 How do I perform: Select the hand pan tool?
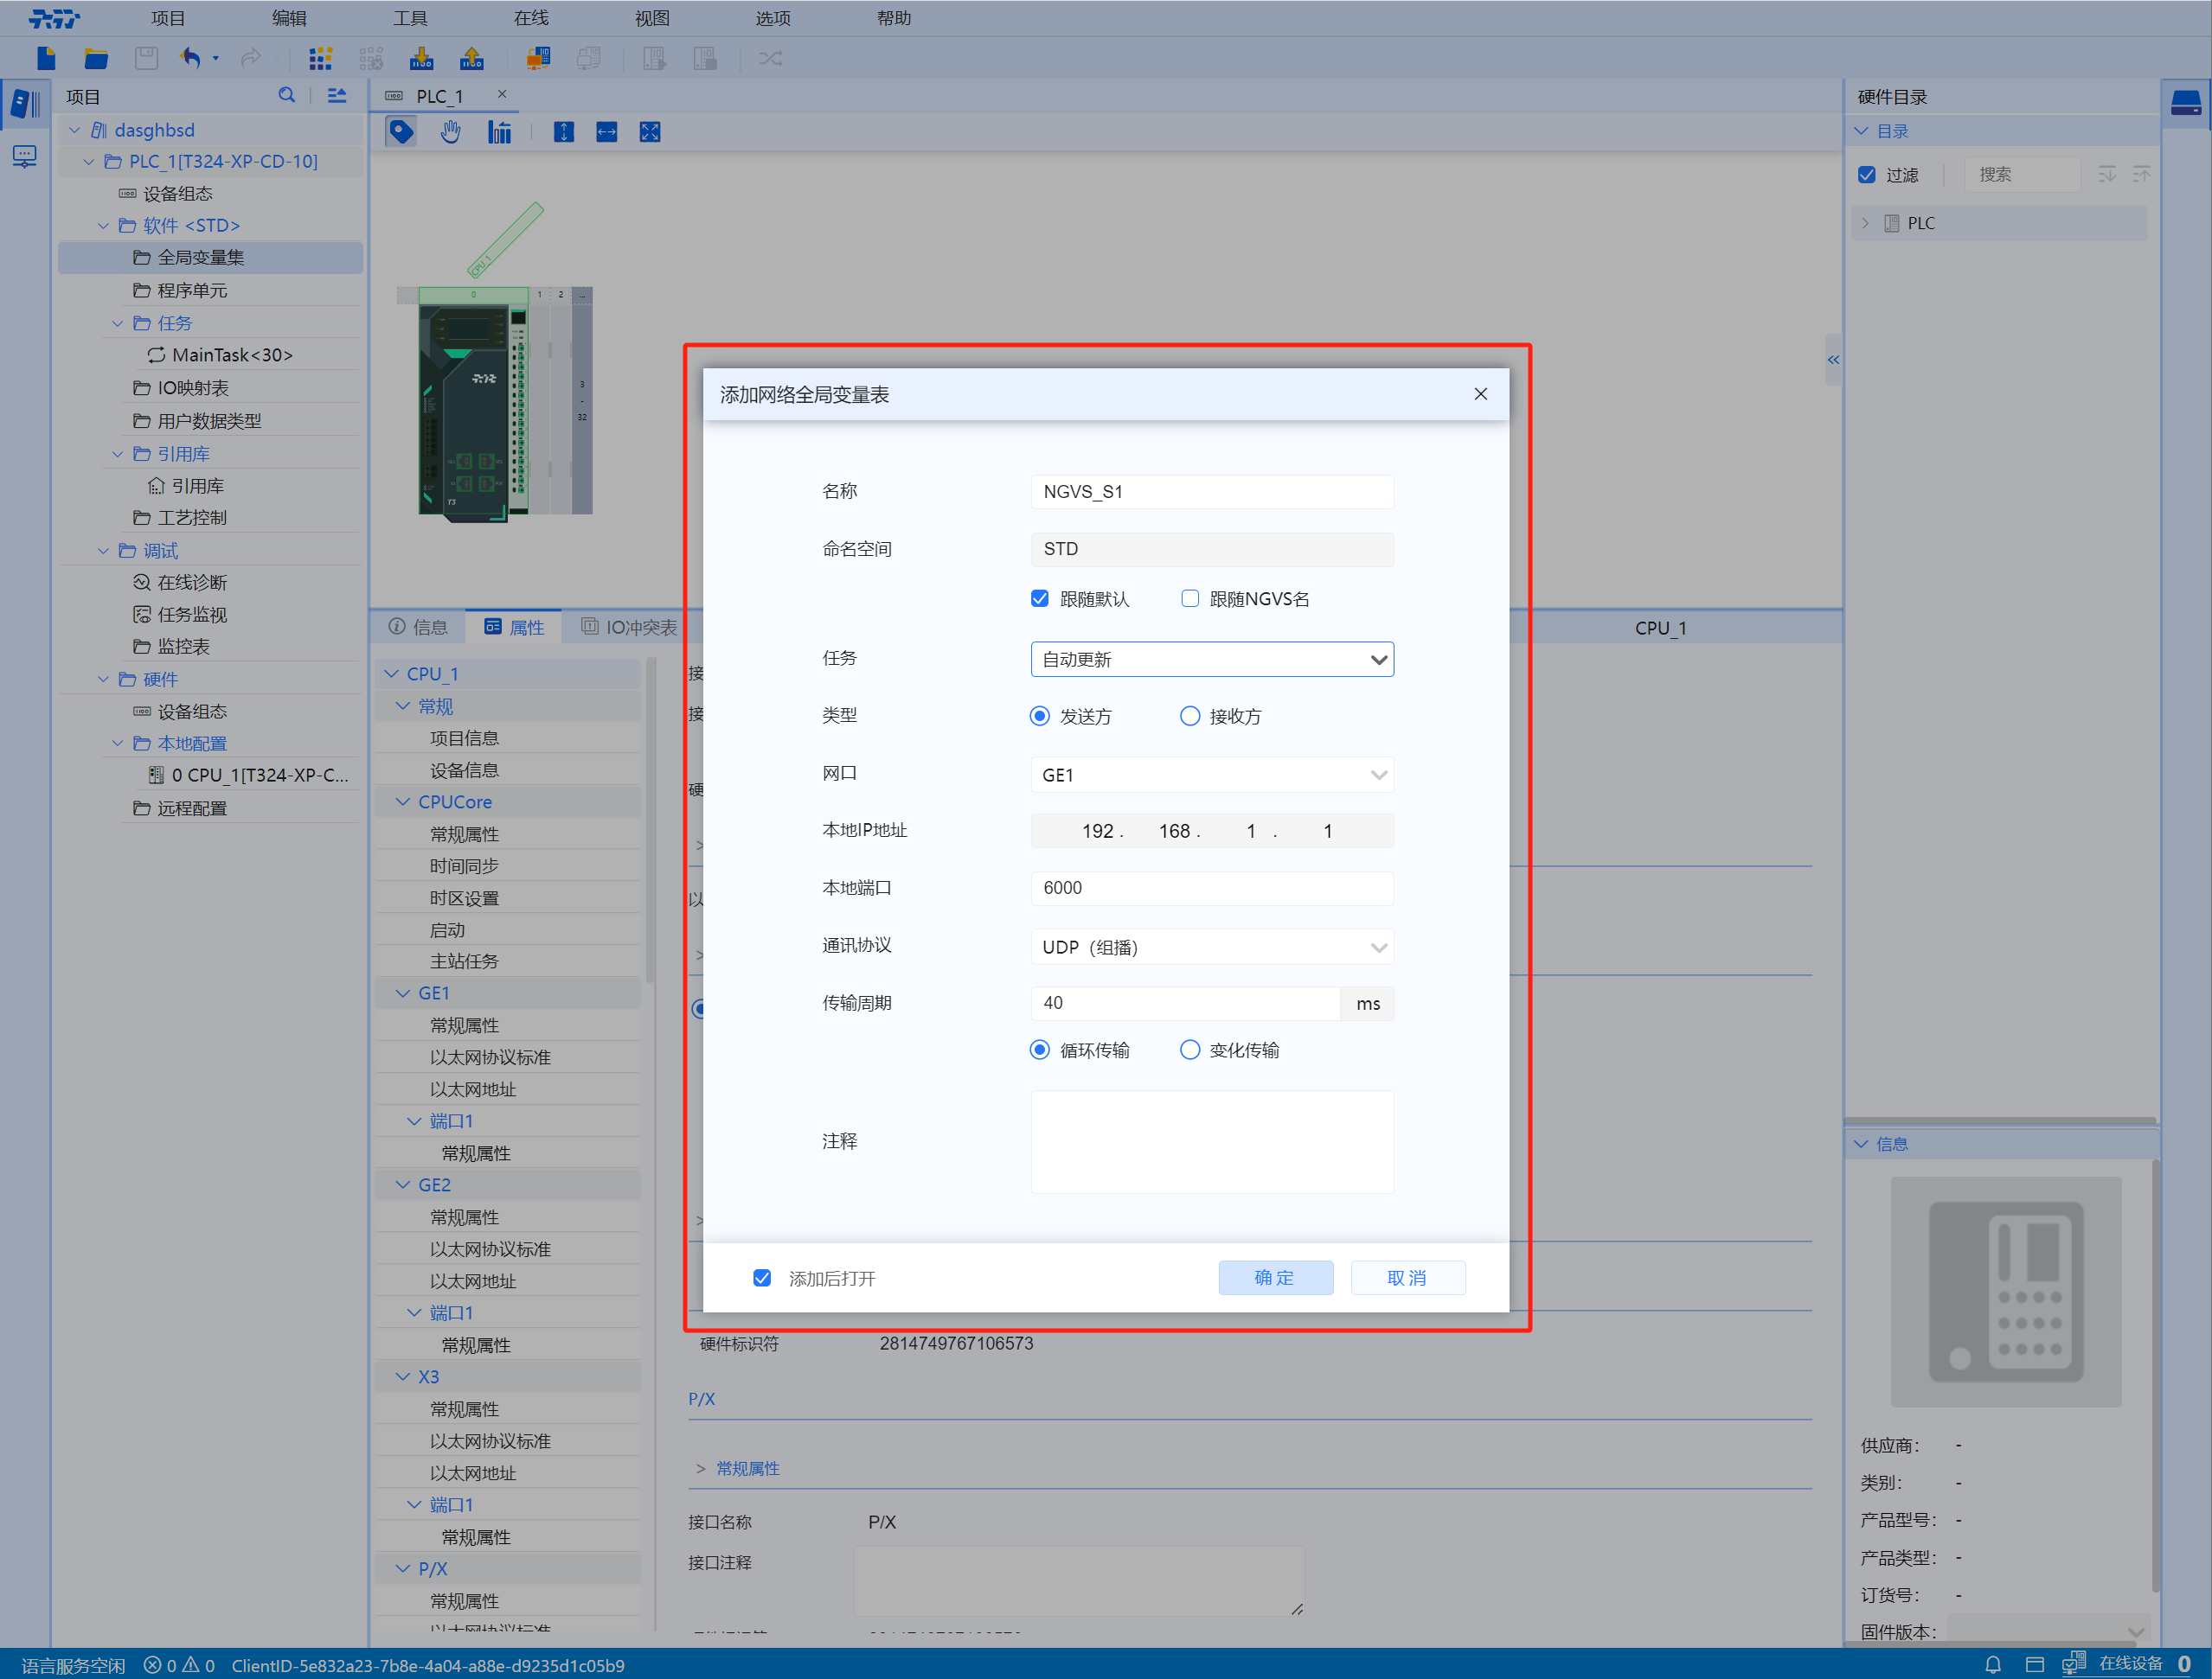[x=451, y=132]
